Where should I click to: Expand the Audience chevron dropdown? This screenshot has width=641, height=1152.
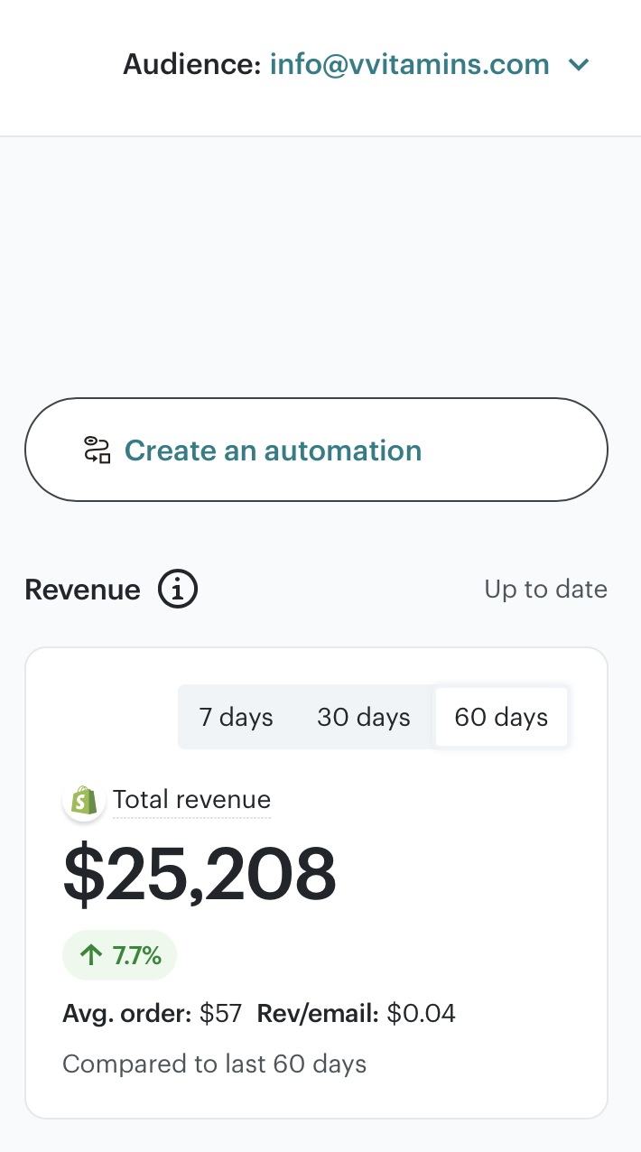pos(578,65)
